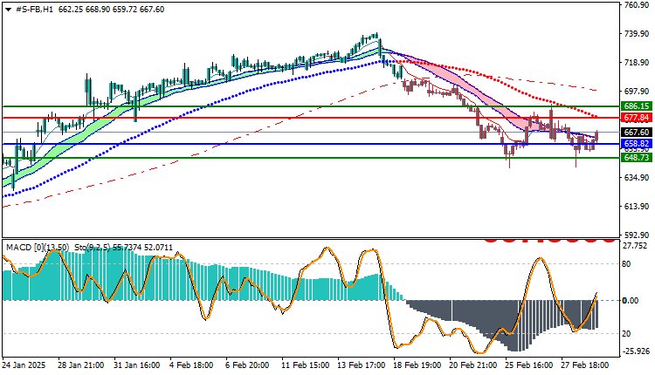
Task: Click the 6 Feb 20:00 time label
Action: 247,365
